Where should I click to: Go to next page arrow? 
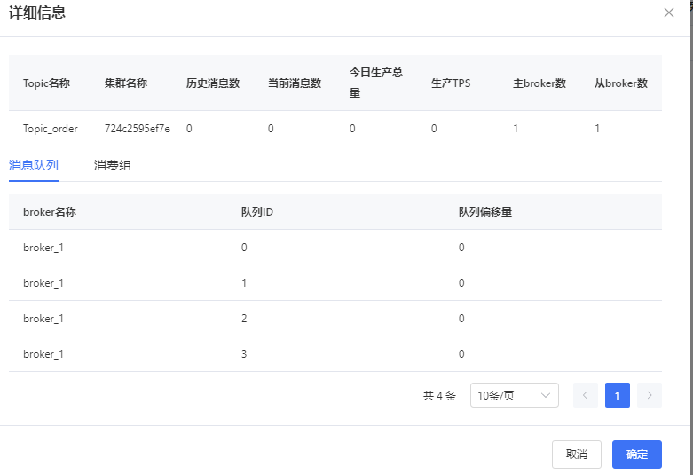point(650,395)
